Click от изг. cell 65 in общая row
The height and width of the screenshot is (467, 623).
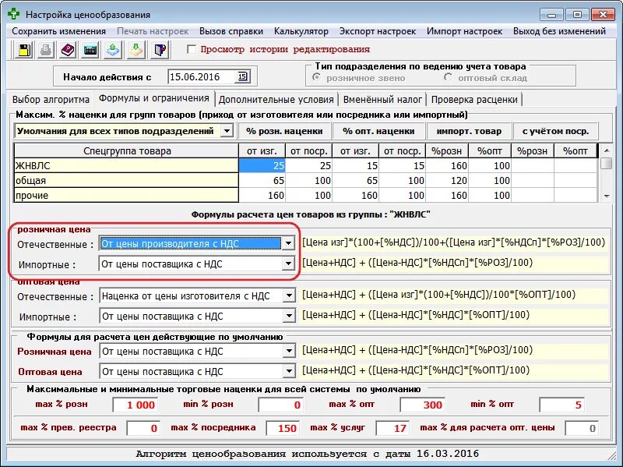[x=262, y=180]
